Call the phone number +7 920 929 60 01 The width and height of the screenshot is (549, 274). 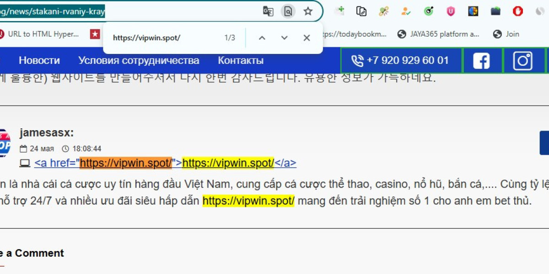tap(401, 60)
